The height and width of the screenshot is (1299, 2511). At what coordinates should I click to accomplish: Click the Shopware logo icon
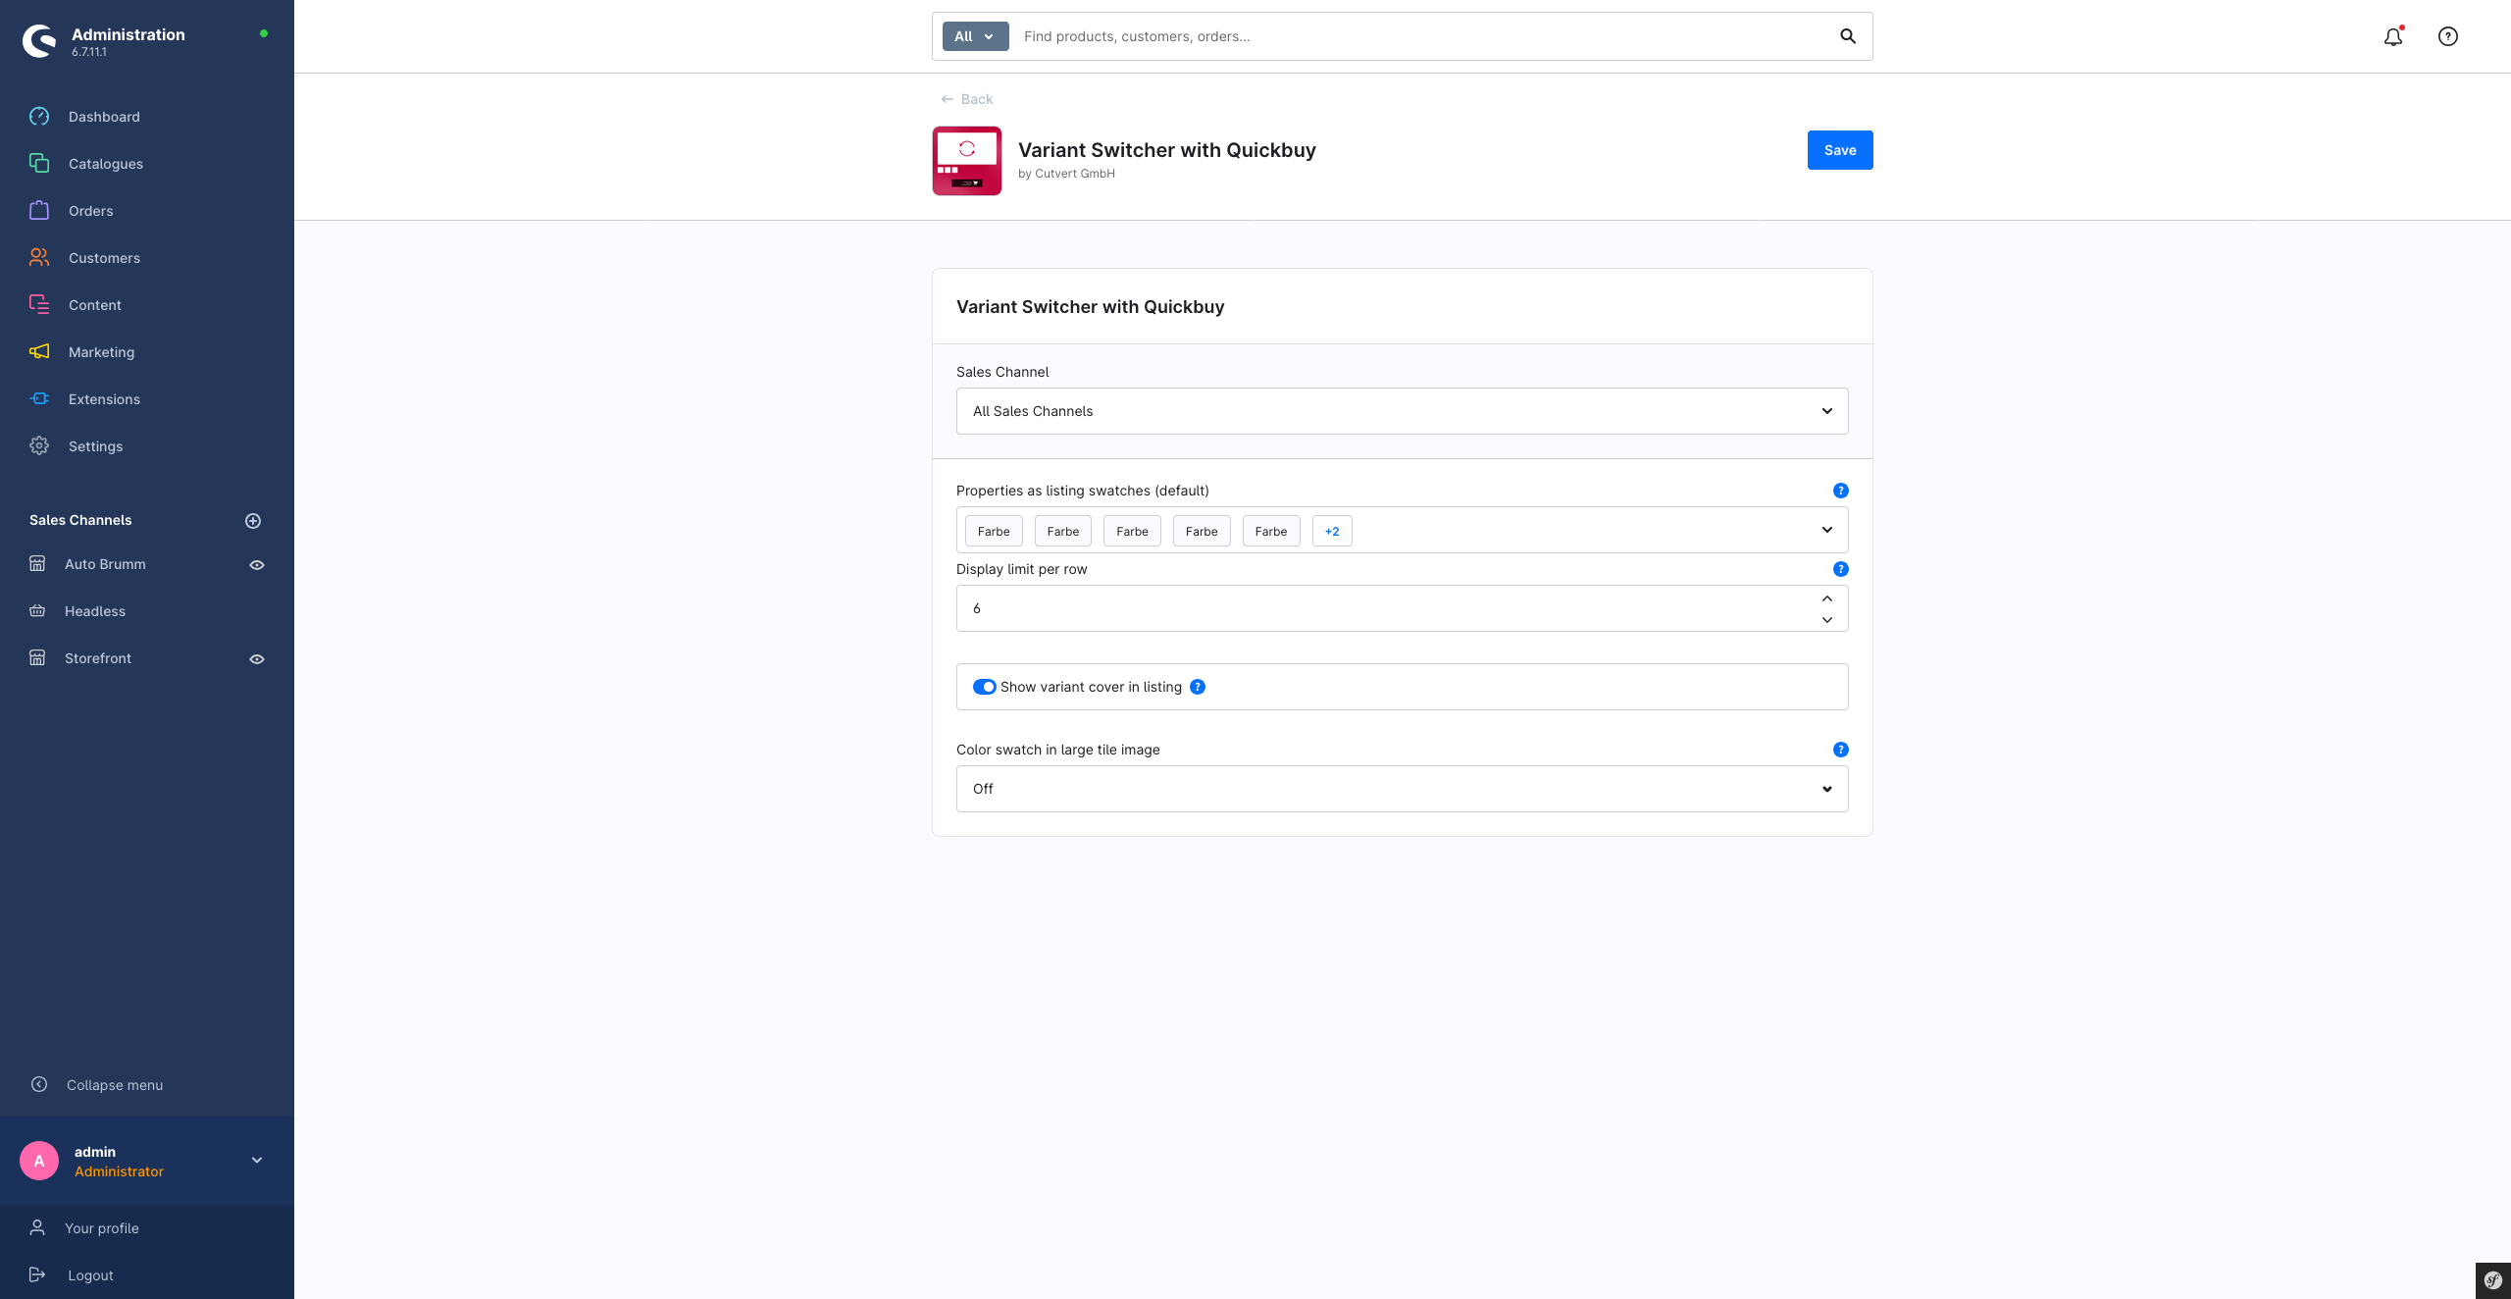[39, 41]
